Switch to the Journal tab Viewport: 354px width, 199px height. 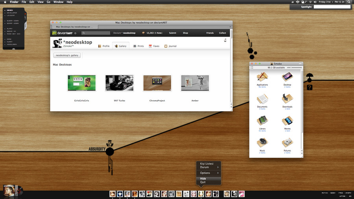[x=170, y=46]
